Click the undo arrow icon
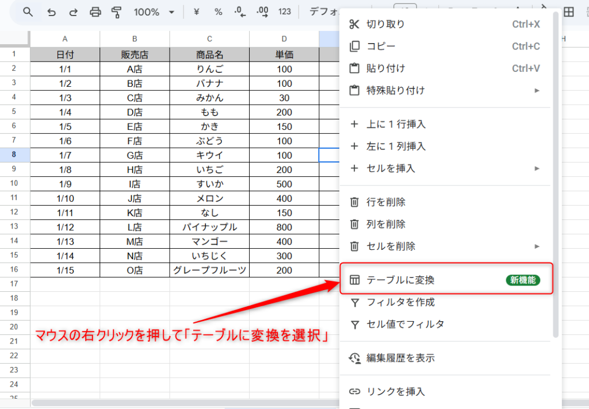 tap(51, 12)
